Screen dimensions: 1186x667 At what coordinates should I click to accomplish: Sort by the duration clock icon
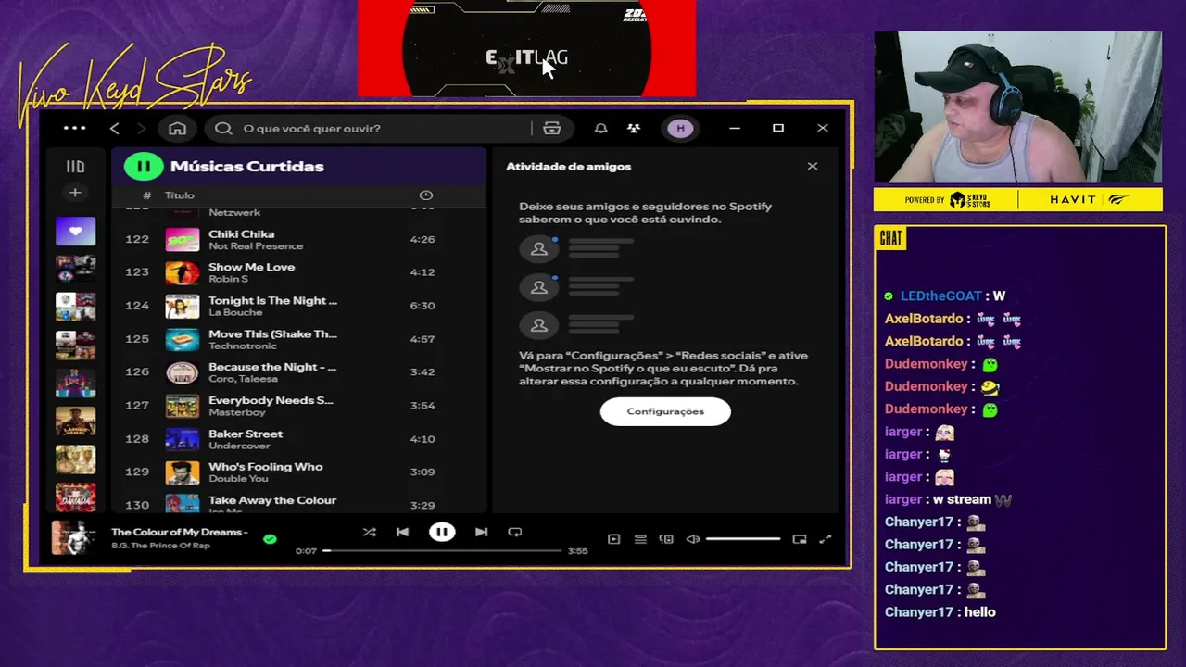pyautogui.click(x=426, y=195)
